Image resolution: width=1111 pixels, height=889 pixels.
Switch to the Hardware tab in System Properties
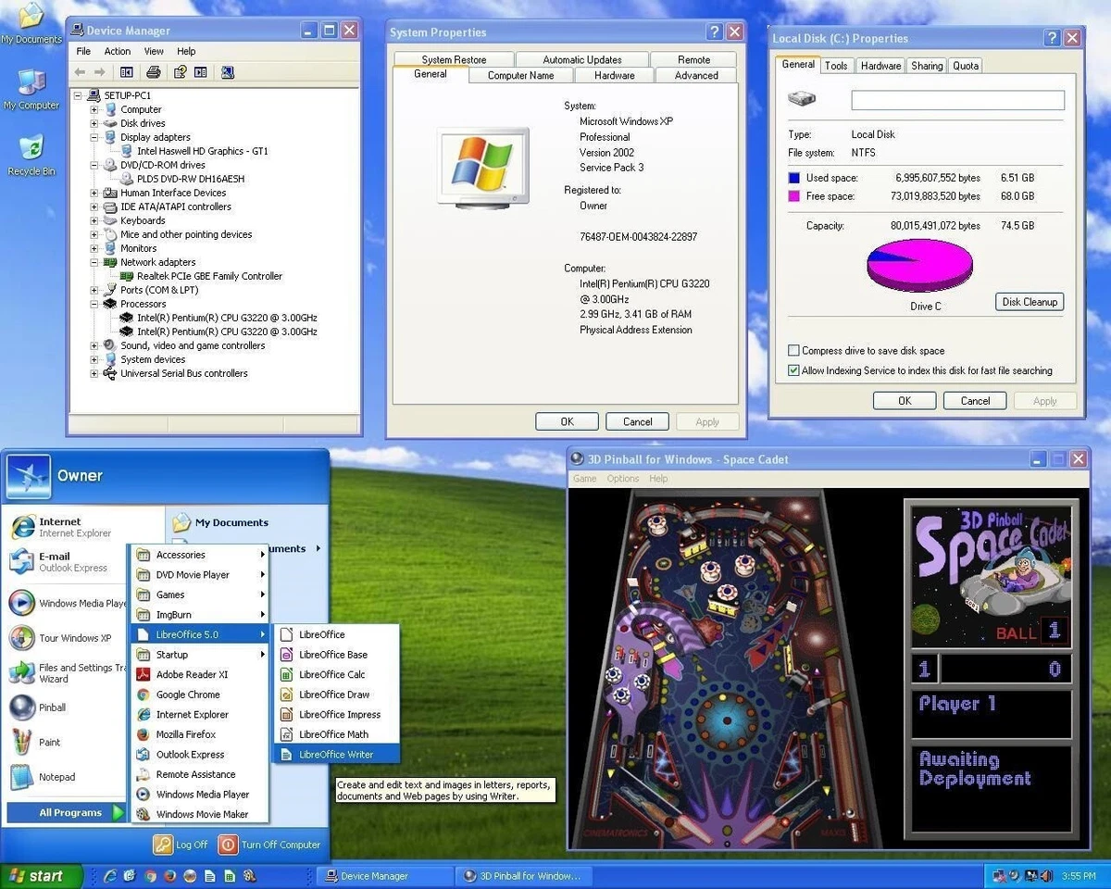614,75
